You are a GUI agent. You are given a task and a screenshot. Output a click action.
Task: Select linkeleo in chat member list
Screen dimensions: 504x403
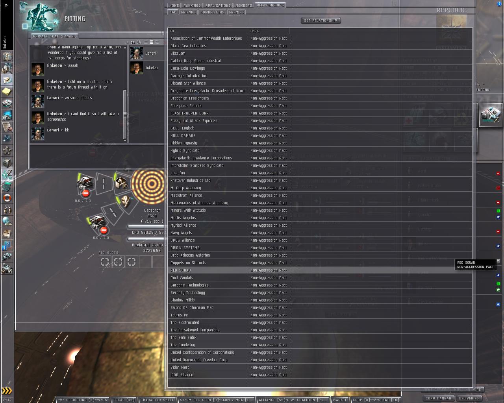tap(147, 68)
